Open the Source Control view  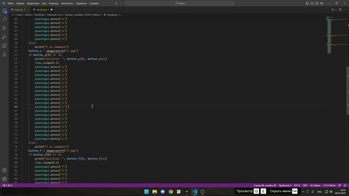(x=4, y=28)
